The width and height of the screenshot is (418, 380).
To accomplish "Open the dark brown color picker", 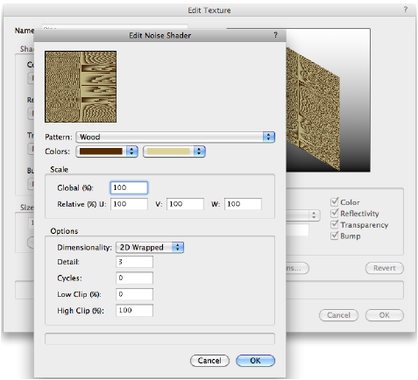I will (107, 151).
